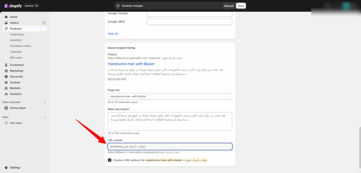Expand the Sales channels section chevron
This screenshot has height=173, width=361.
tap(45, 102)
